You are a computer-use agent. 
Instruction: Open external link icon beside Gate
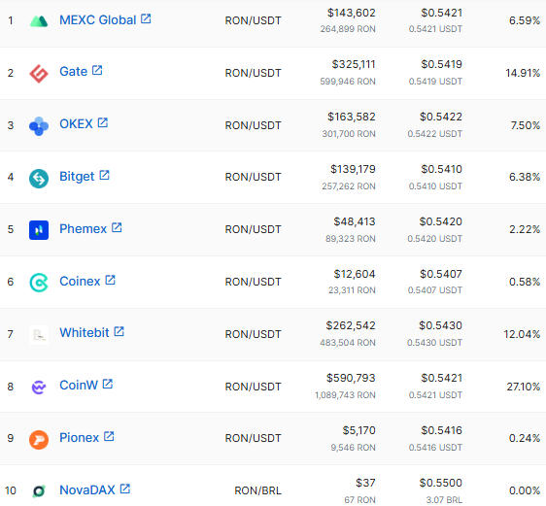(x=97, y=70)
